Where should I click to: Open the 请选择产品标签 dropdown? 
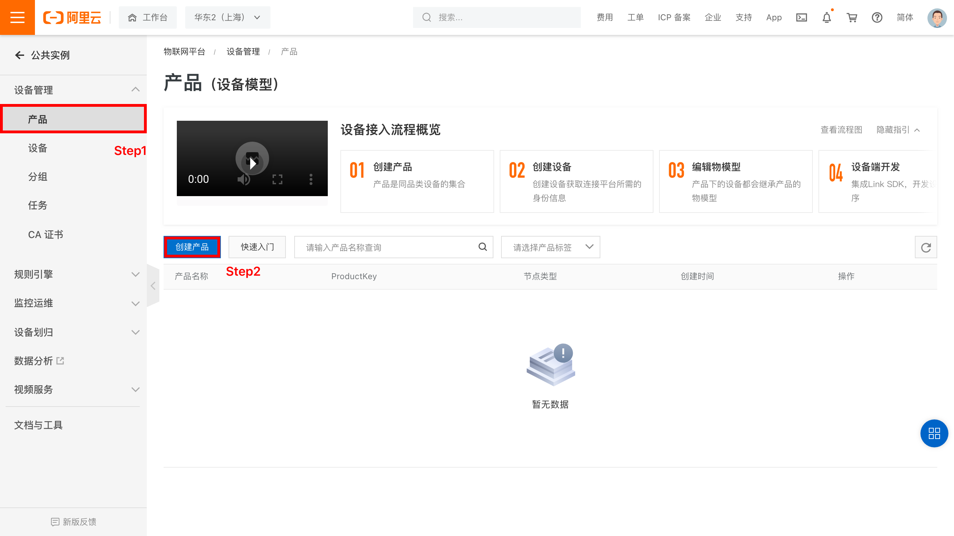coord(550,247)
